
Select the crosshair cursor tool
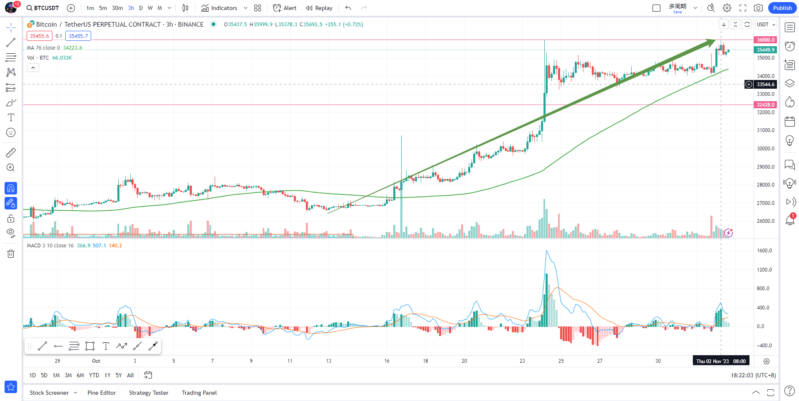point(11,28)
